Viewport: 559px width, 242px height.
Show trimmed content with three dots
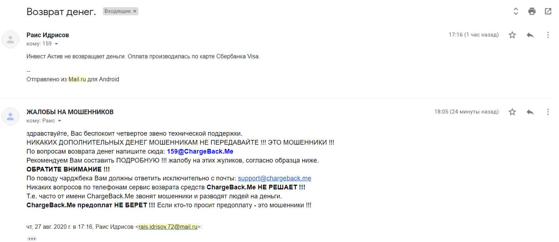click(x=32, y=239)
